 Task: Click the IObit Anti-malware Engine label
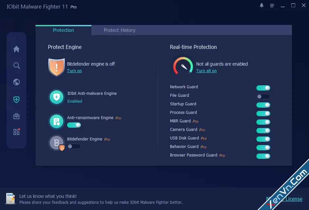pyautogui.click(x=92, y=94)
